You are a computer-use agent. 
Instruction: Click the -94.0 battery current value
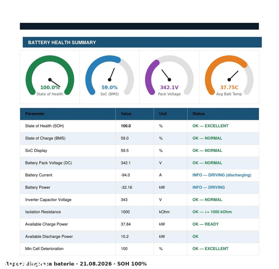tap(126, 175)
